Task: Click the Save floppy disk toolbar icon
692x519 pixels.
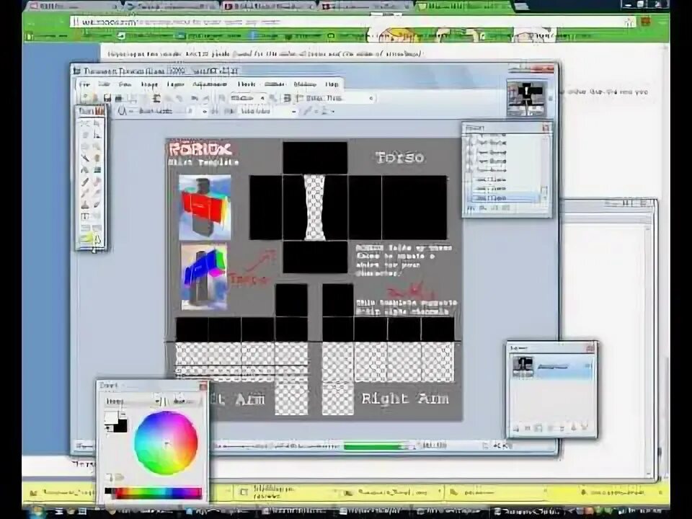Action: pos(107,98)
